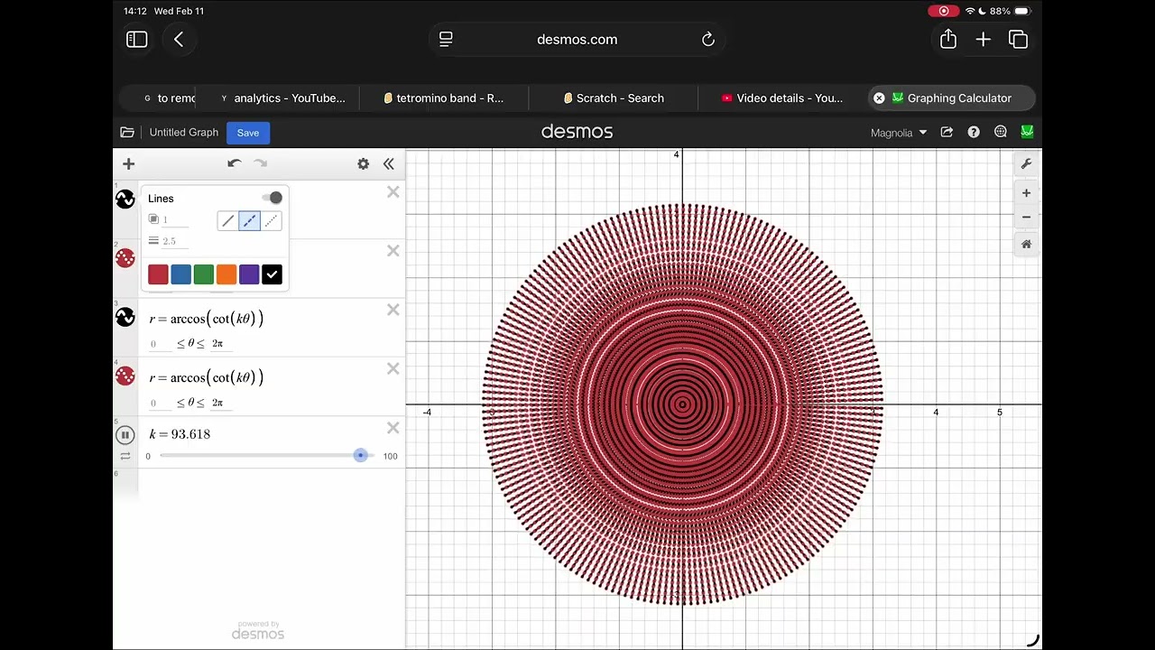This screenshot has height=650, width=1155.
Task: Add a new expression with the plus icon
Action: click(128, 163)
